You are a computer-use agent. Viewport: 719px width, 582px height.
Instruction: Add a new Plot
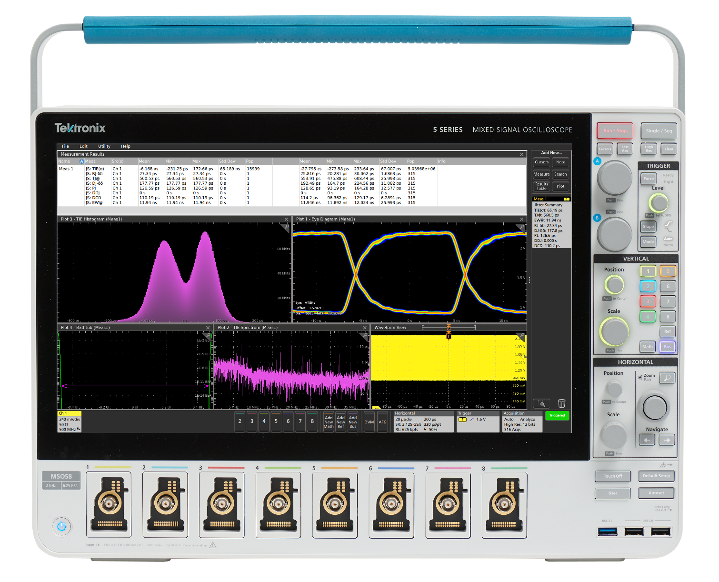[x=561, y=186]
